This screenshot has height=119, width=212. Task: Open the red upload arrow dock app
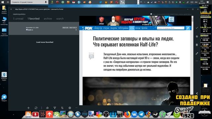(x=49, y=114)
